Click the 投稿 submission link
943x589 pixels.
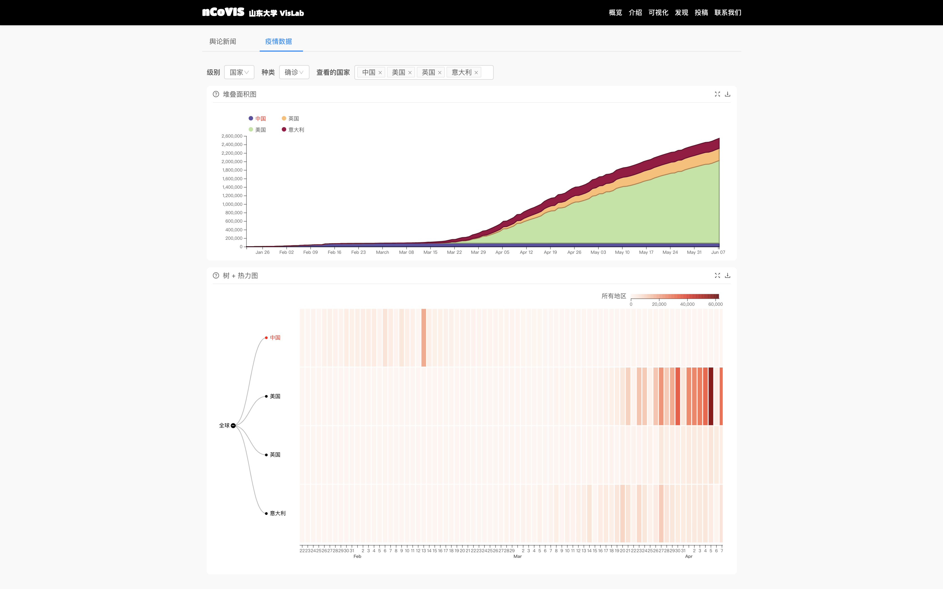pyautogui.click(x=701, y=12)
